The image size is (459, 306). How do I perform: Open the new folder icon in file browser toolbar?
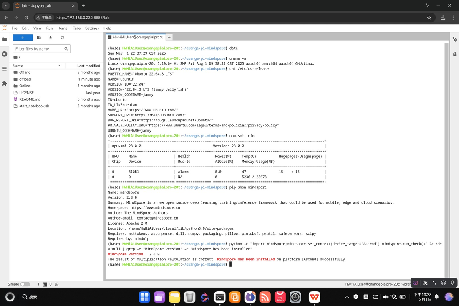click(x=39, y=38)
